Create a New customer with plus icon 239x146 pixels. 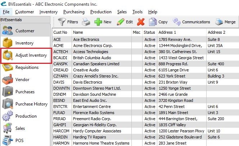(103, 22)
